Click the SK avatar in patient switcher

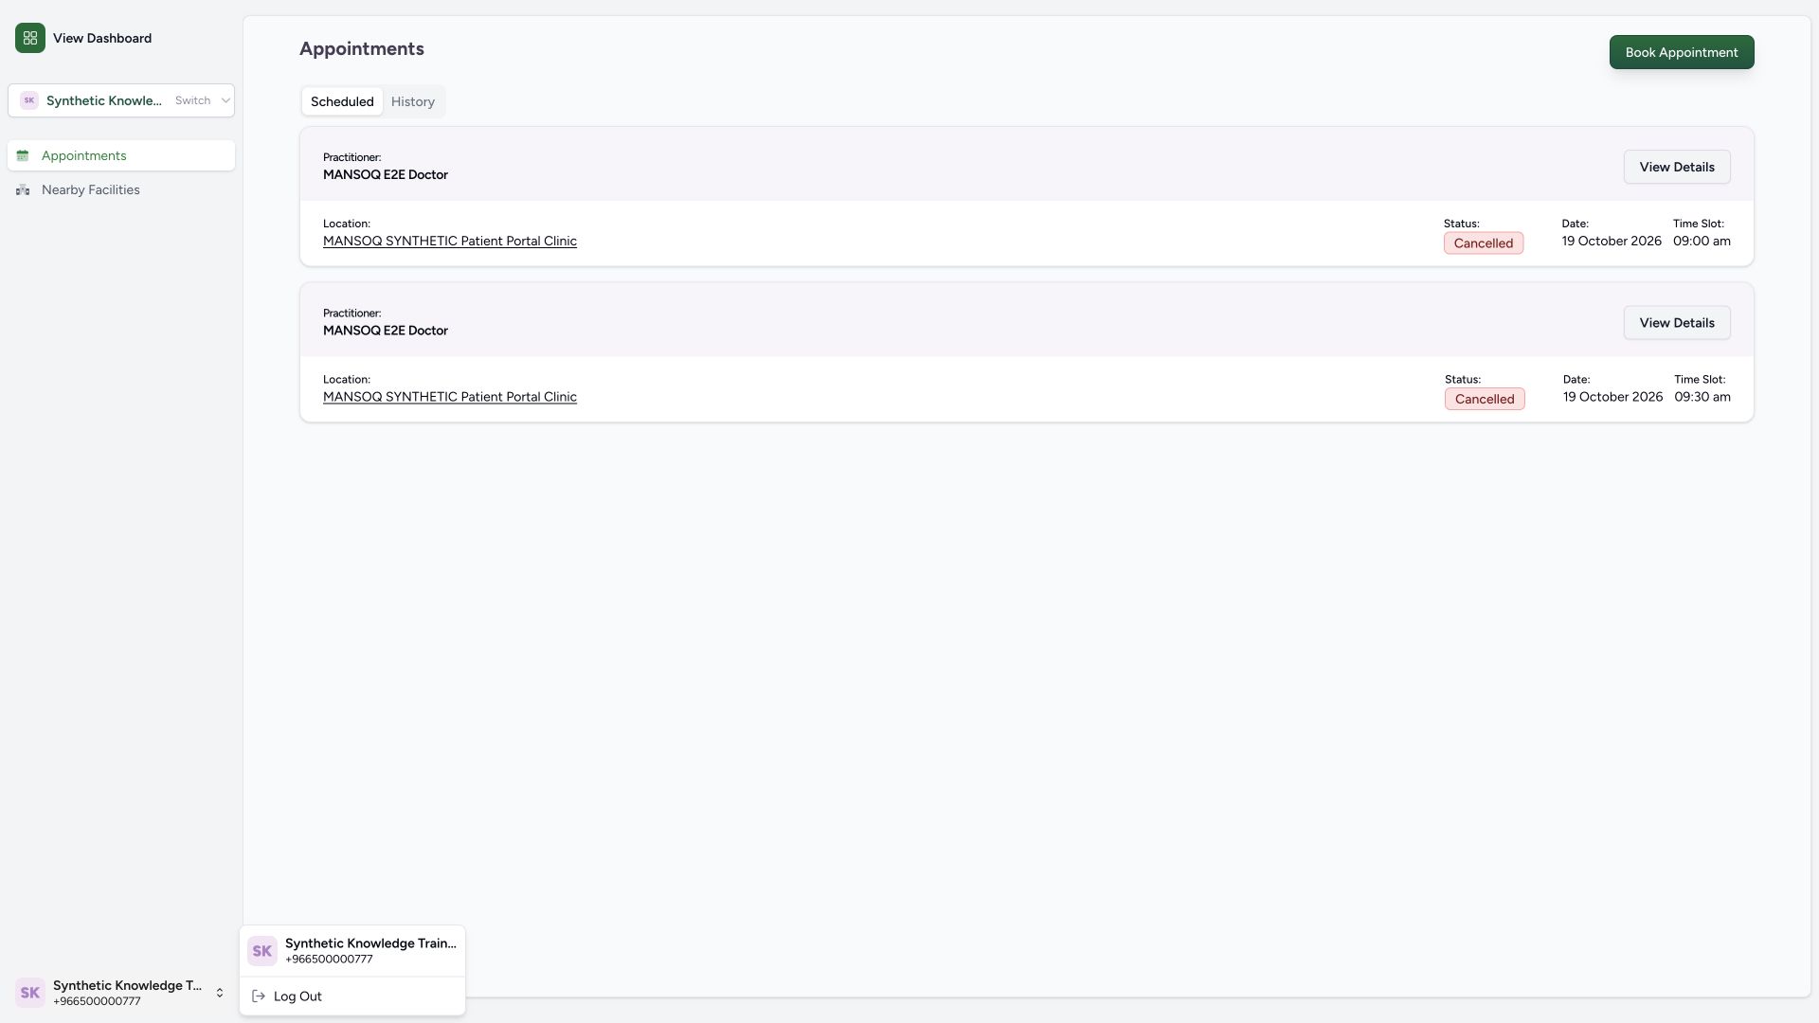[29, 100]
